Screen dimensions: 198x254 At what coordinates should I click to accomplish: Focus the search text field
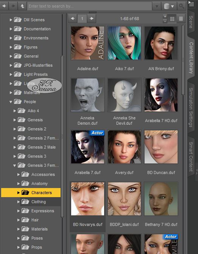point(89,6)
